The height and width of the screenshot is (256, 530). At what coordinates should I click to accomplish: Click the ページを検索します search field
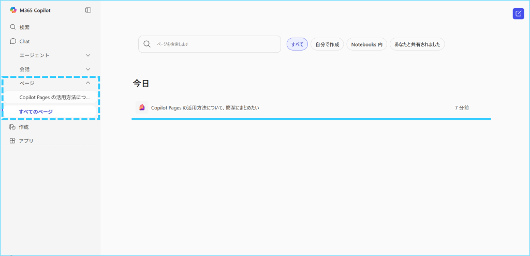pos(210,44)
